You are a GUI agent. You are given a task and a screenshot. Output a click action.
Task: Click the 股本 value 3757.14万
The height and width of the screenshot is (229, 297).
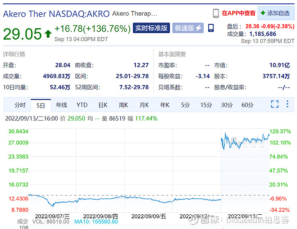(x=276, y=76)
